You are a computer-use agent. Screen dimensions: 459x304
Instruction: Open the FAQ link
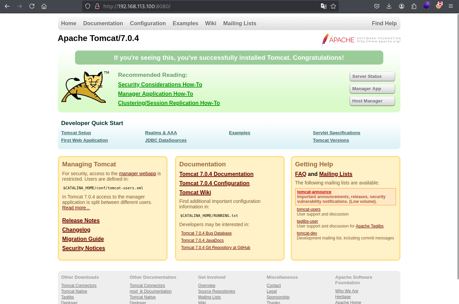300,174
